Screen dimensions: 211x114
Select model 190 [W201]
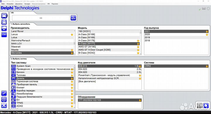(x=109, y=31)
